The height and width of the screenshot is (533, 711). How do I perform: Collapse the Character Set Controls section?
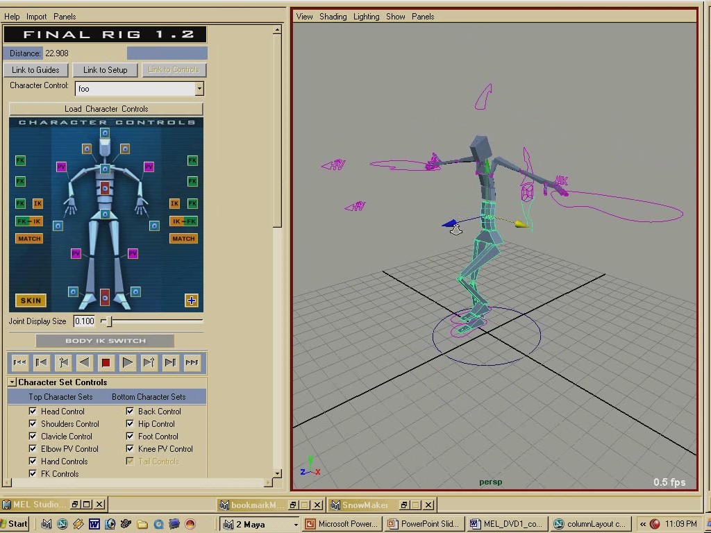[12, 382]
